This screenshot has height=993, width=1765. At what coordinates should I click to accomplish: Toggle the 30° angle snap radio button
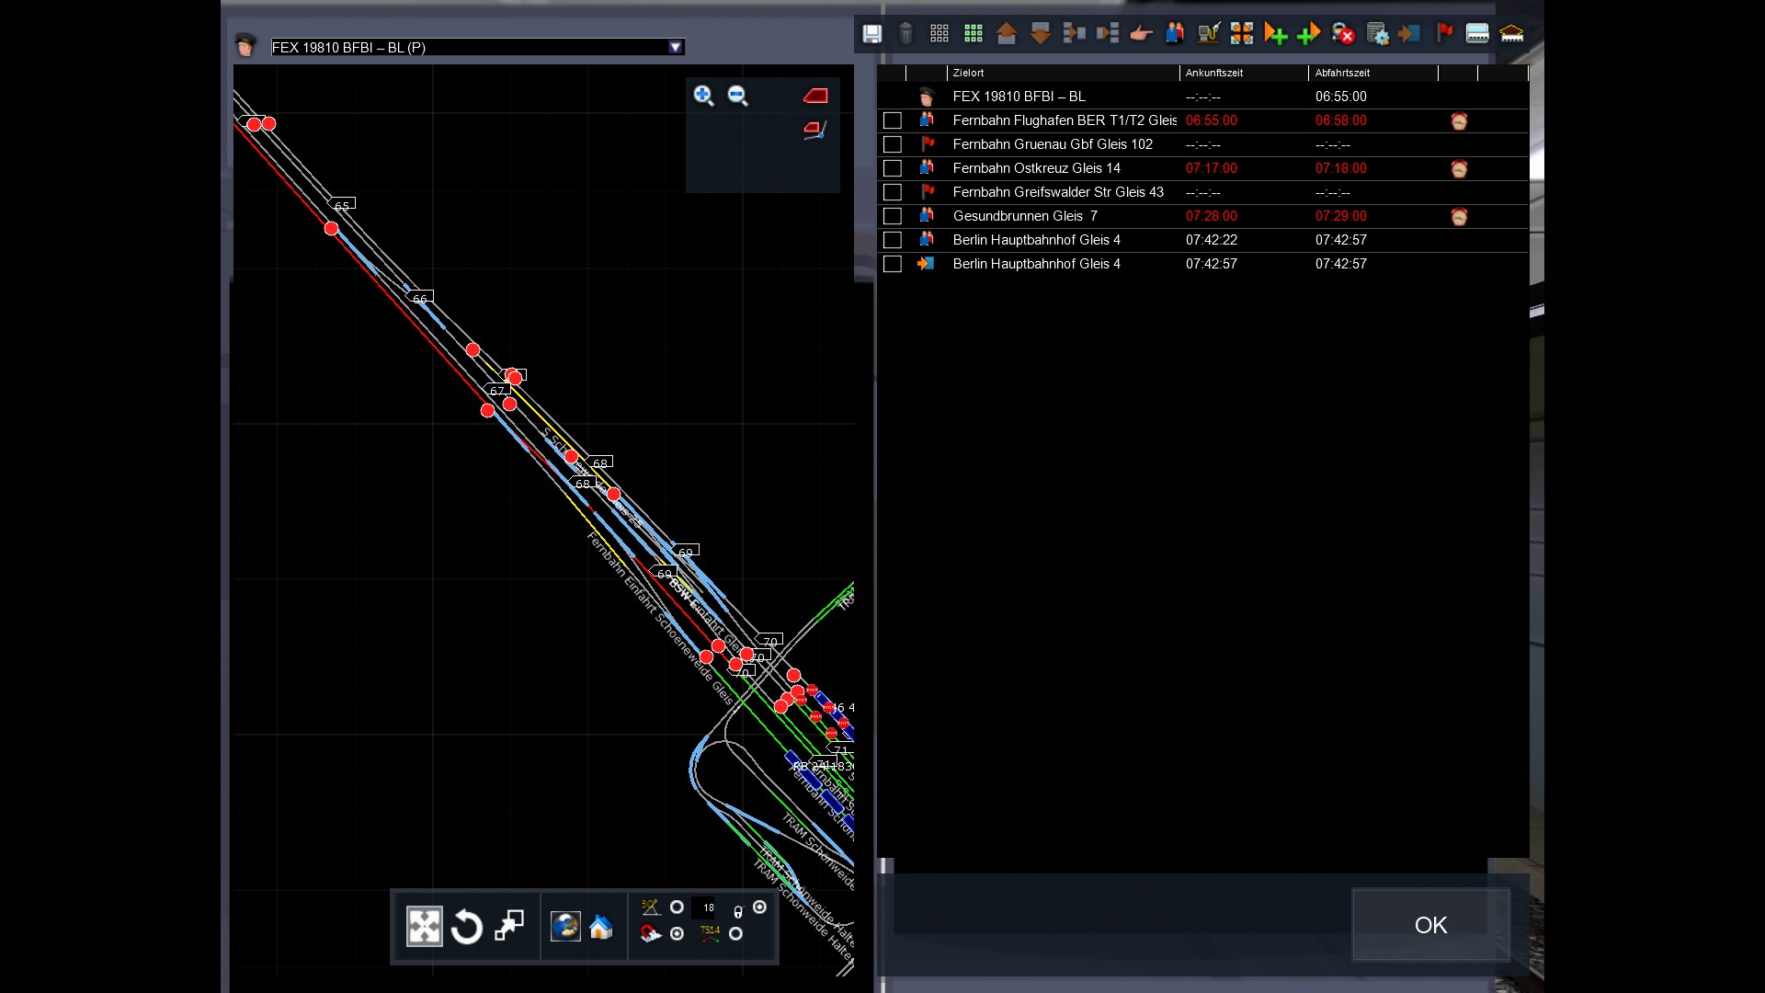click(x=677, y=907)
